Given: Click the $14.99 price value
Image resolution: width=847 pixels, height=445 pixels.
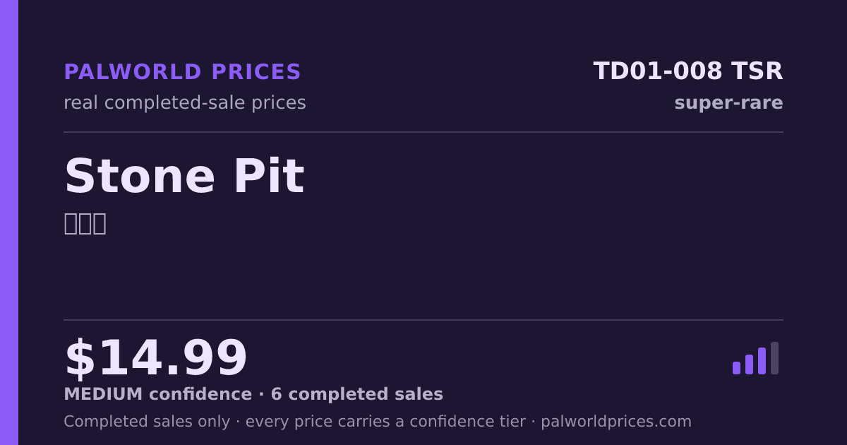Looking at the screenshot, I should [x=155, y=359].
